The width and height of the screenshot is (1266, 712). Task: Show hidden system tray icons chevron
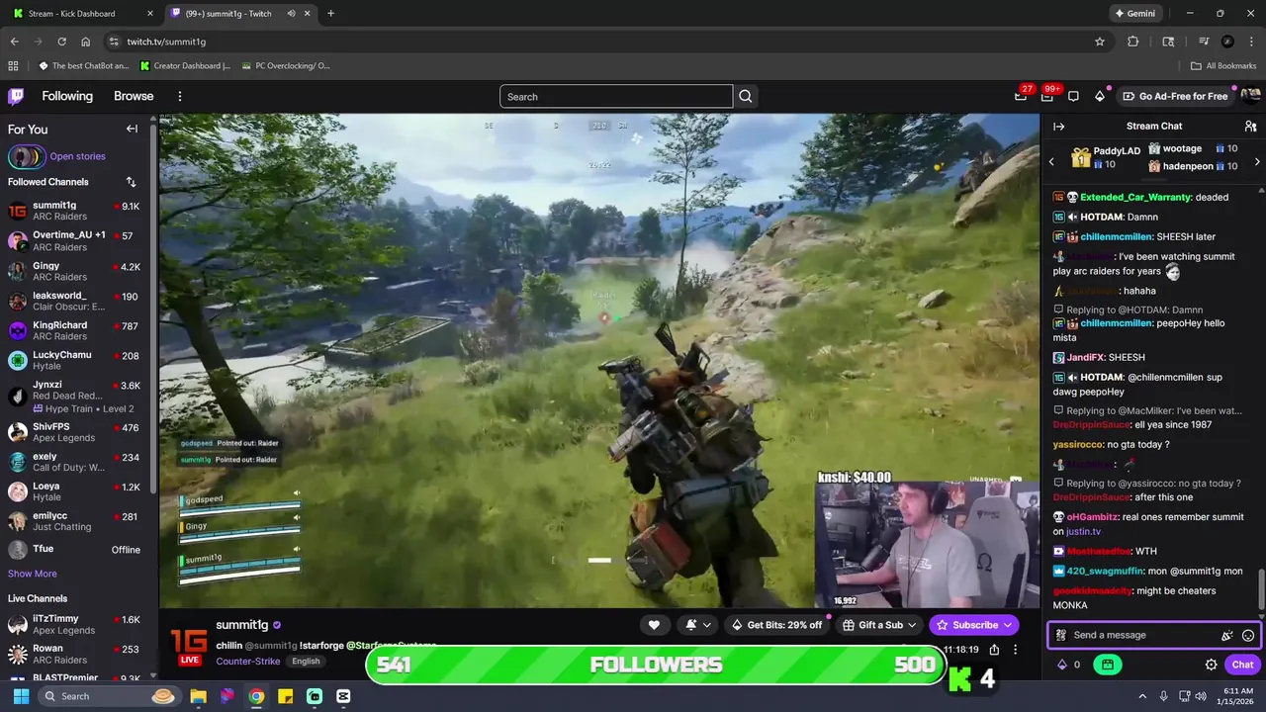click(x=1142, y=696)
